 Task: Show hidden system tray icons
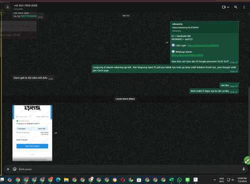(214, 180)
